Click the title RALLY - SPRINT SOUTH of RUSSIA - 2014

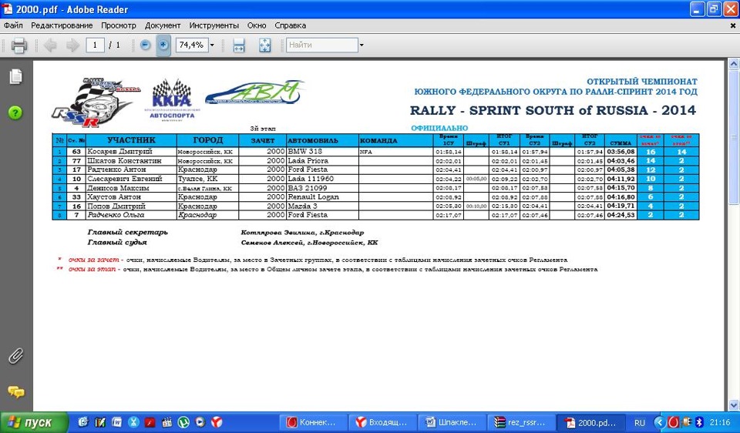tap(553, 110)
